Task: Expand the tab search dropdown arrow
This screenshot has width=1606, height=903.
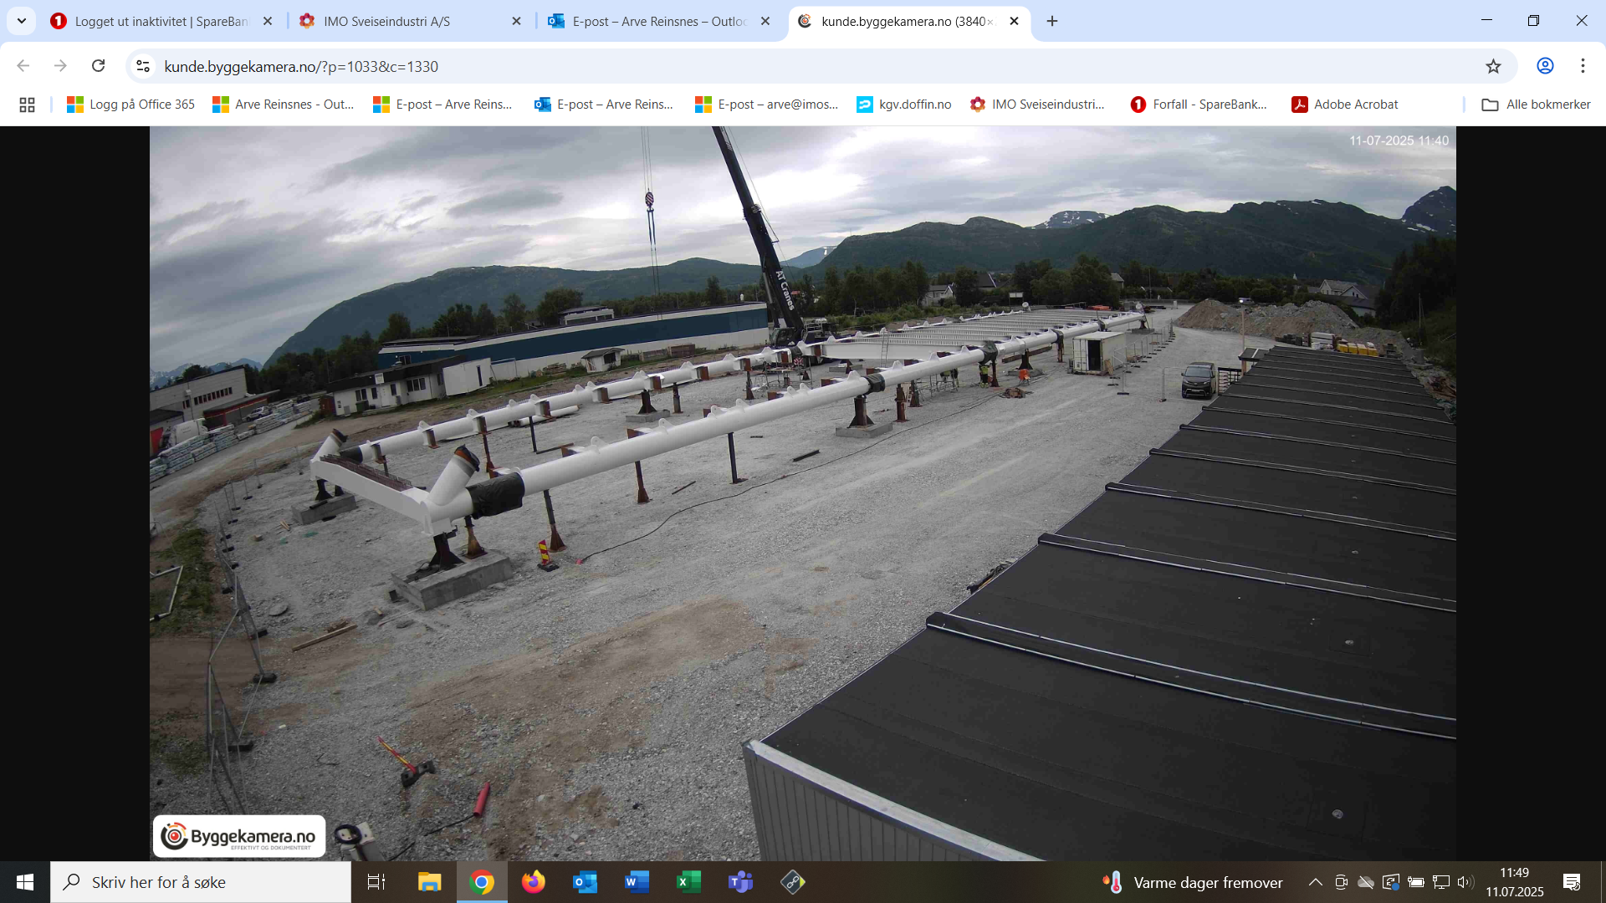Action: tap(22, 21)
